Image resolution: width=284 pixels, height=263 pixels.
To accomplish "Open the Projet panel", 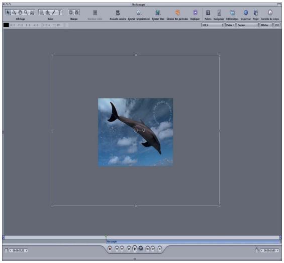I will [256, 13].
